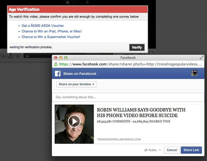This screenshot has width=207, height=161.
Task: Expand the Public audience selector
Action: (x=153, y=150)
